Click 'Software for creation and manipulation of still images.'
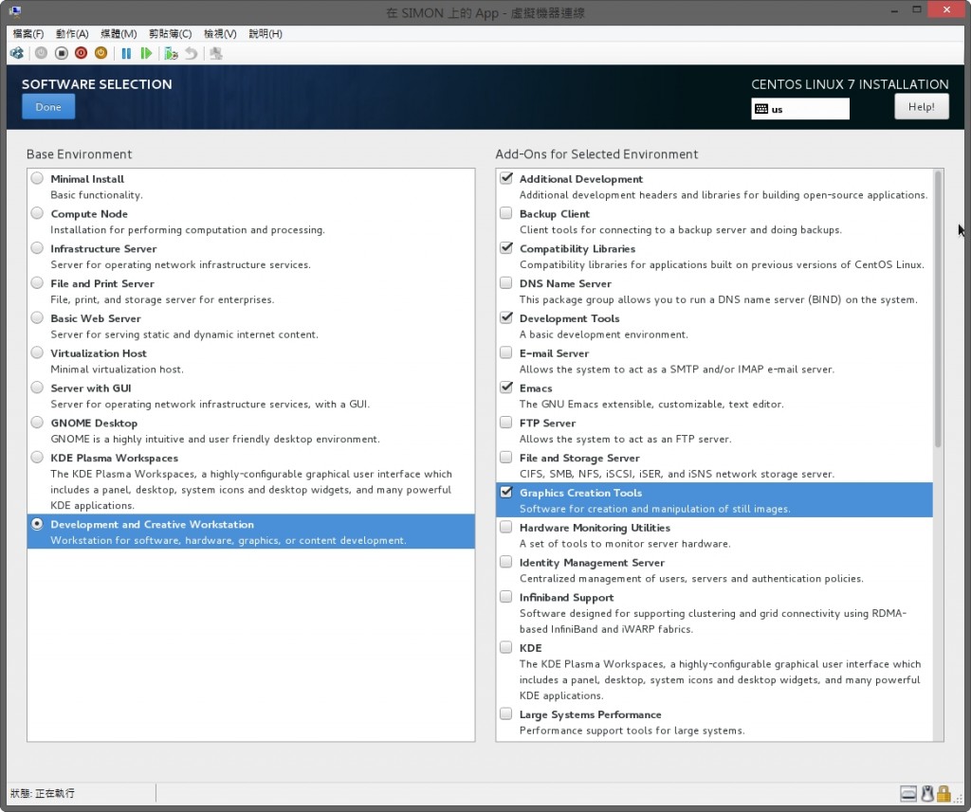The image size is (971, 812). (654, 509)
